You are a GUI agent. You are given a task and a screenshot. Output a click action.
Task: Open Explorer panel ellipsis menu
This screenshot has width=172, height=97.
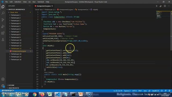30,6
